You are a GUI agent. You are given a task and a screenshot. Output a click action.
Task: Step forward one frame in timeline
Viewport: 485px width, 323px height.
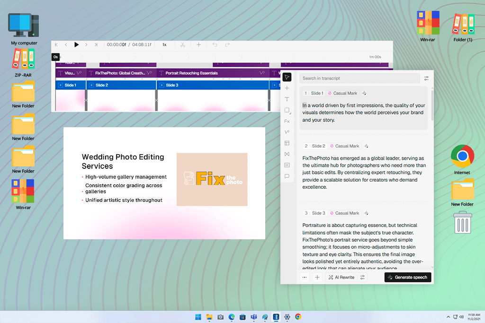(86, 45)
